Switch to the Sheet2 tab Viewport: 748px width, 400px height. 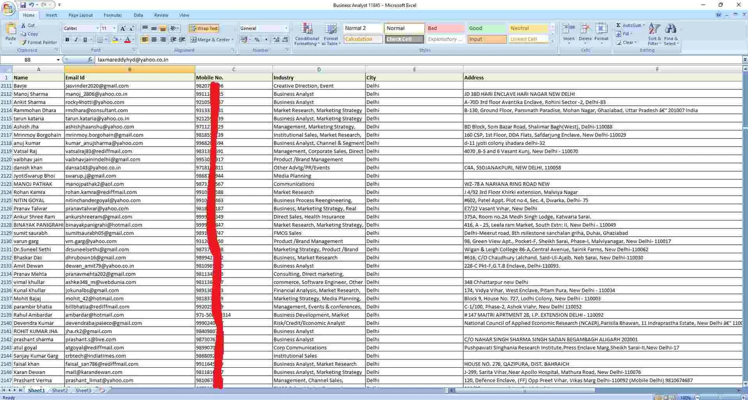(59, 390)
